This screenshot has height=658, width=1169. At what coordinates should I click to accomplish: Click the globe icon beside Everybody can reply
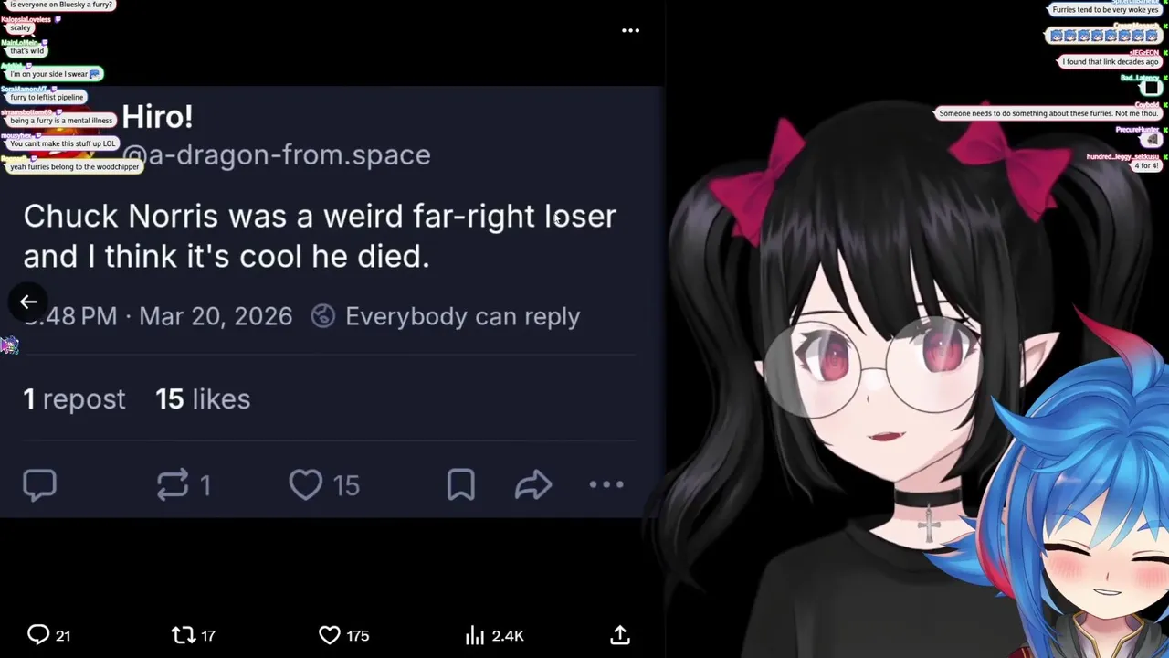tap(322, 316)
